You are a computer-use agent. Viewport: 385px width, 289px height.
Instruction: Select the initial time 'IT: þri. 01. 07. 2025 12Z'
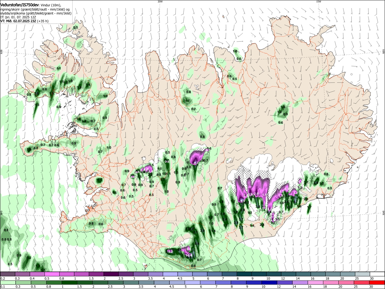(x=17, y=17)
